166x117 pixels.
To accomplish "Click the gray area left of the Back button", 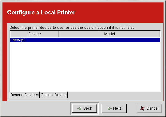I will tap(36, 108).
